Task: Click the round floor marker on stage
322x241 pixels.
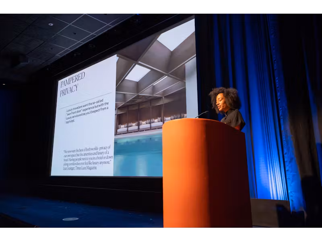Action: coord(70,219)
